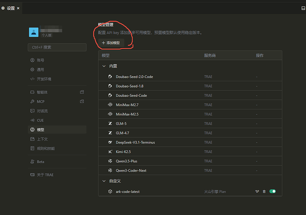Click the Doubao-Seed-Code model icon
Viewport: 306px width, 215px height.
pyautogui.click(x=110, y=95)
